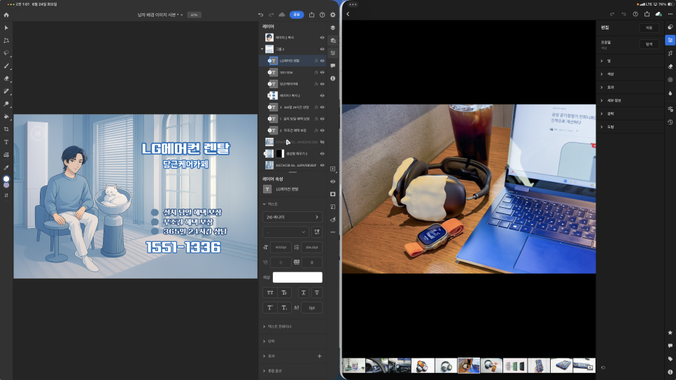
Task: Go back from Lightroom photo view
Action: tap(348, 14)
